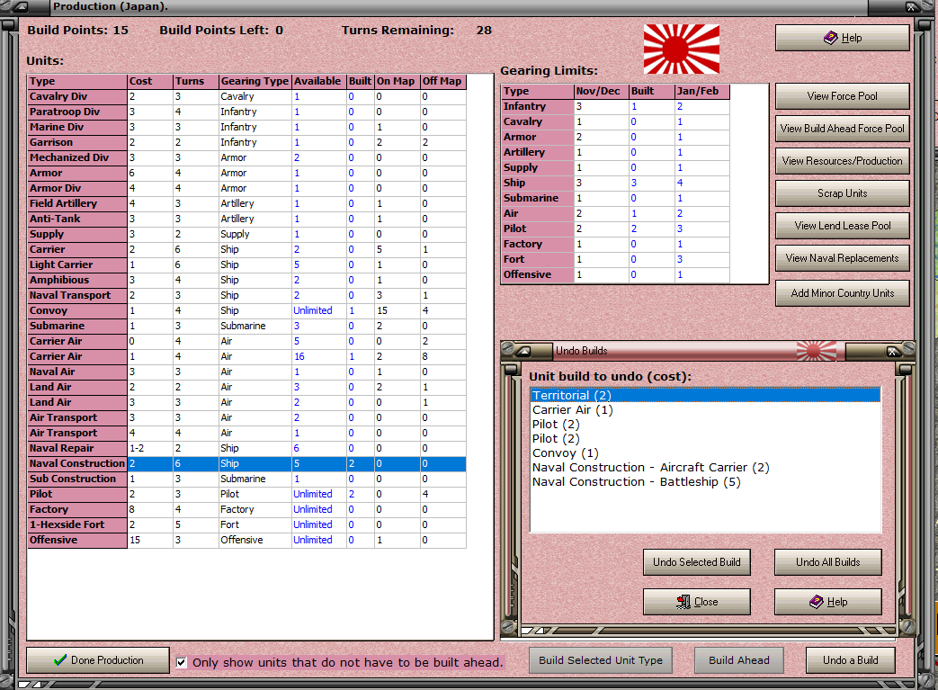Click Undo All Builds
938x690 pixels.
pyautogui.click(x=828, y=562)
